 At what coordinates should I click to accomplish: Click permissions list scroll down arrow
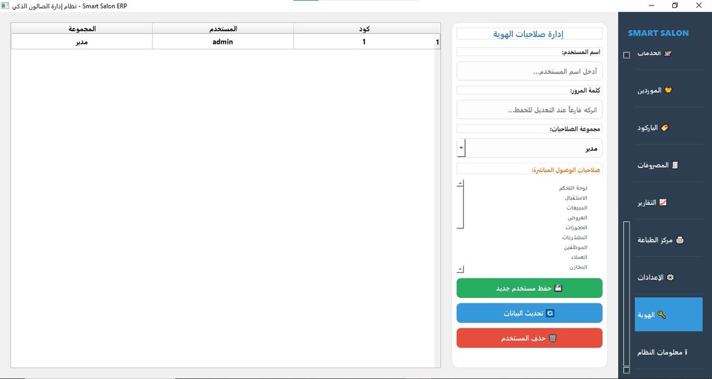point(460,270)
